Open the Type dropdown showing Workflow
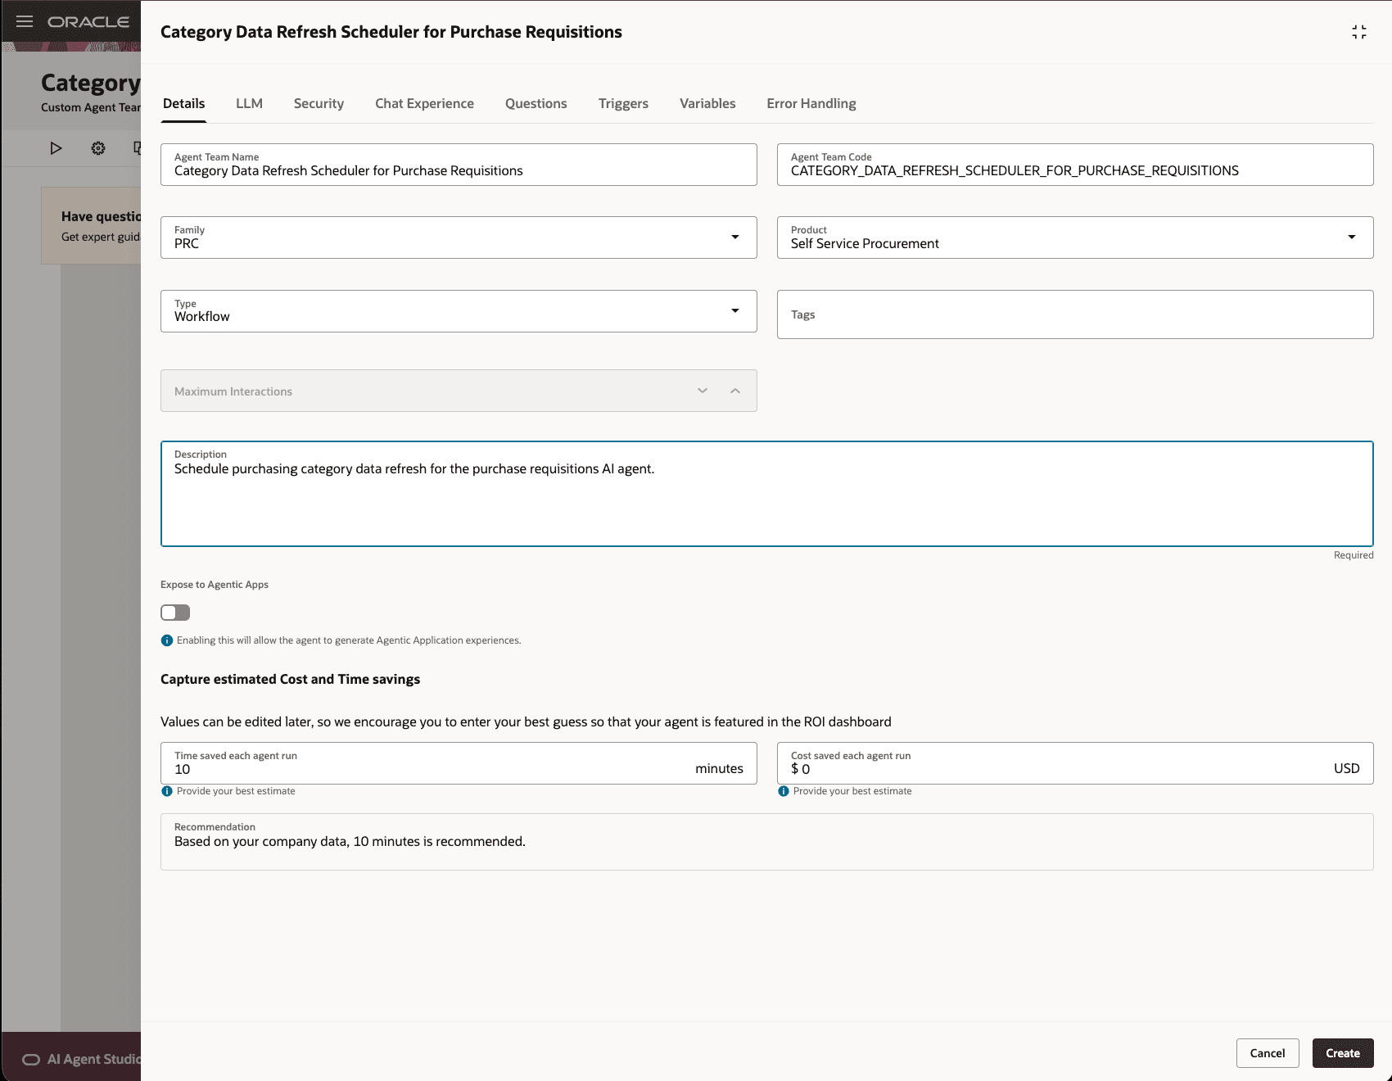1392x1081 pixels. 735,310
